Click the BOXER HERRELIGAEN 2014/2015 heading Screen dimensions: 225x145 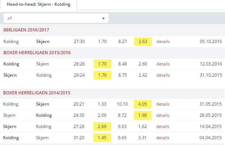click(37, 93)
